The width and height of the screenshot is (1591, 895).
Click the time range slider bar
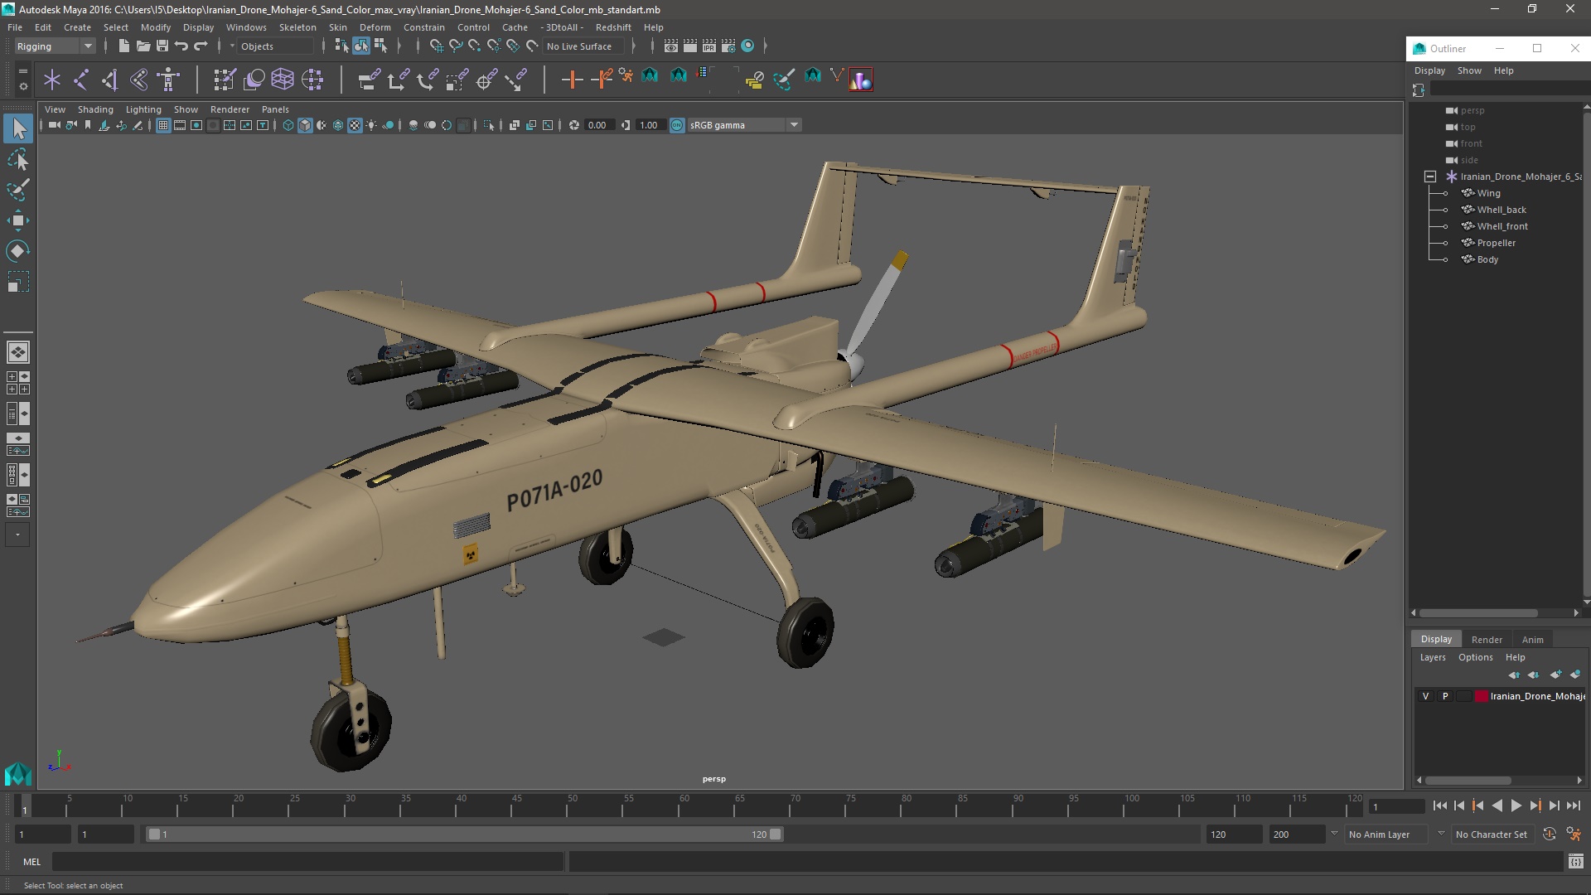click(x=464, y=835)
